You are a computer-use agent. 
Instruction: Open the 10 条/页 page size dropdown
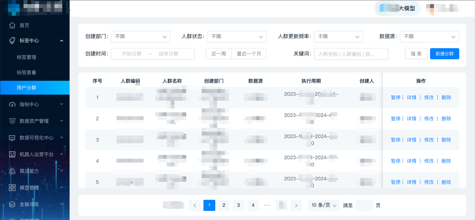[x=324, y=205]
